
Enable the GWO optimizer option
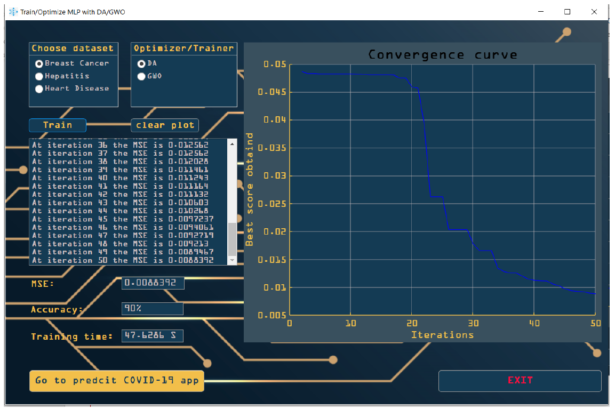tap(141, 76)
